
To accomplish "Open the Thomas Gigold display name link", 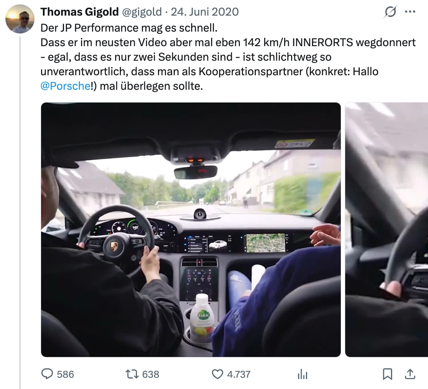I will coord(80,12).
